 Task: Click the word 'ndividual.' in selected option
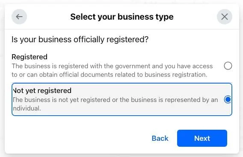pos(27,108)
